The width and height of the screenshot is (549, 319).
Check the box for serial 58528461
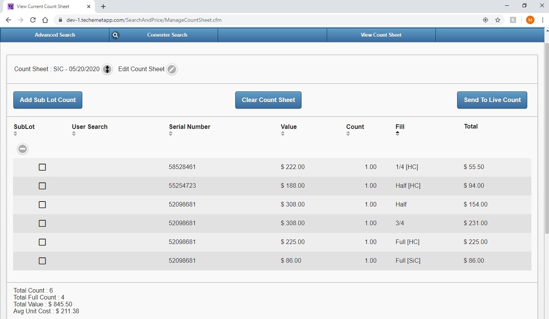tap(42, 167)
